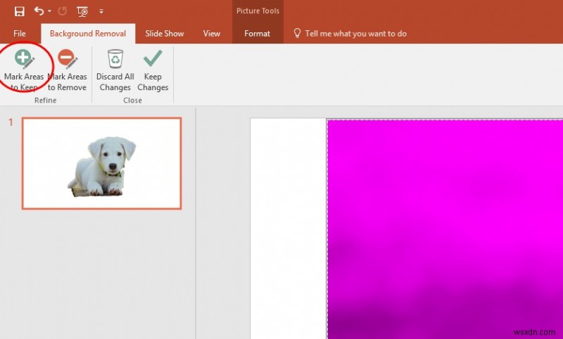Screen dimensions: 563x339
Task: Select Mark Areas to Remove tool
Action: 67,70
